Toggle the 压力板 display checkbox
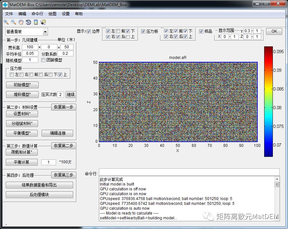Image resolution: width=288 pixels, height=229 pixels. [x=143, y=31]
